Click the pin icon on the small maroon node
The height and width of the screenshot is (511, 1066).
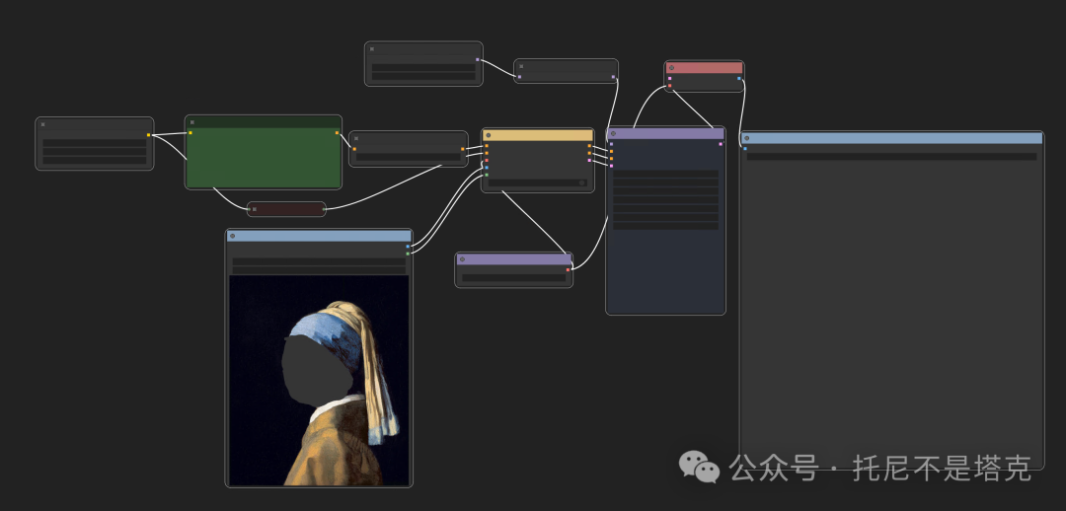[255, 209]
